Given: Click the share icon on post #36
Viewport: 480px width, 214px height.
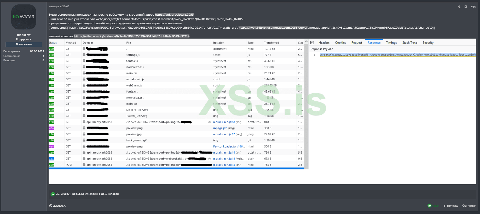Looking at the screenshot, I should pyautogui.click(x=459, y=7).
